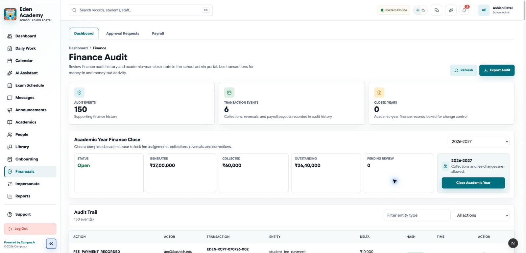Open the academic year 2026-2027 dropdown
Screen dimensions: 526x253
point(478,142)
